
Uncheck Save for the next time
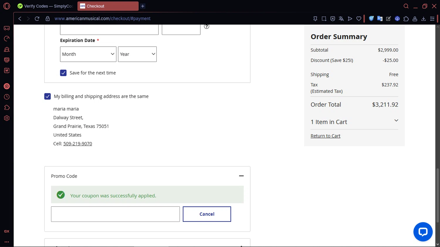pyautogui.click(x=63, y=73)
